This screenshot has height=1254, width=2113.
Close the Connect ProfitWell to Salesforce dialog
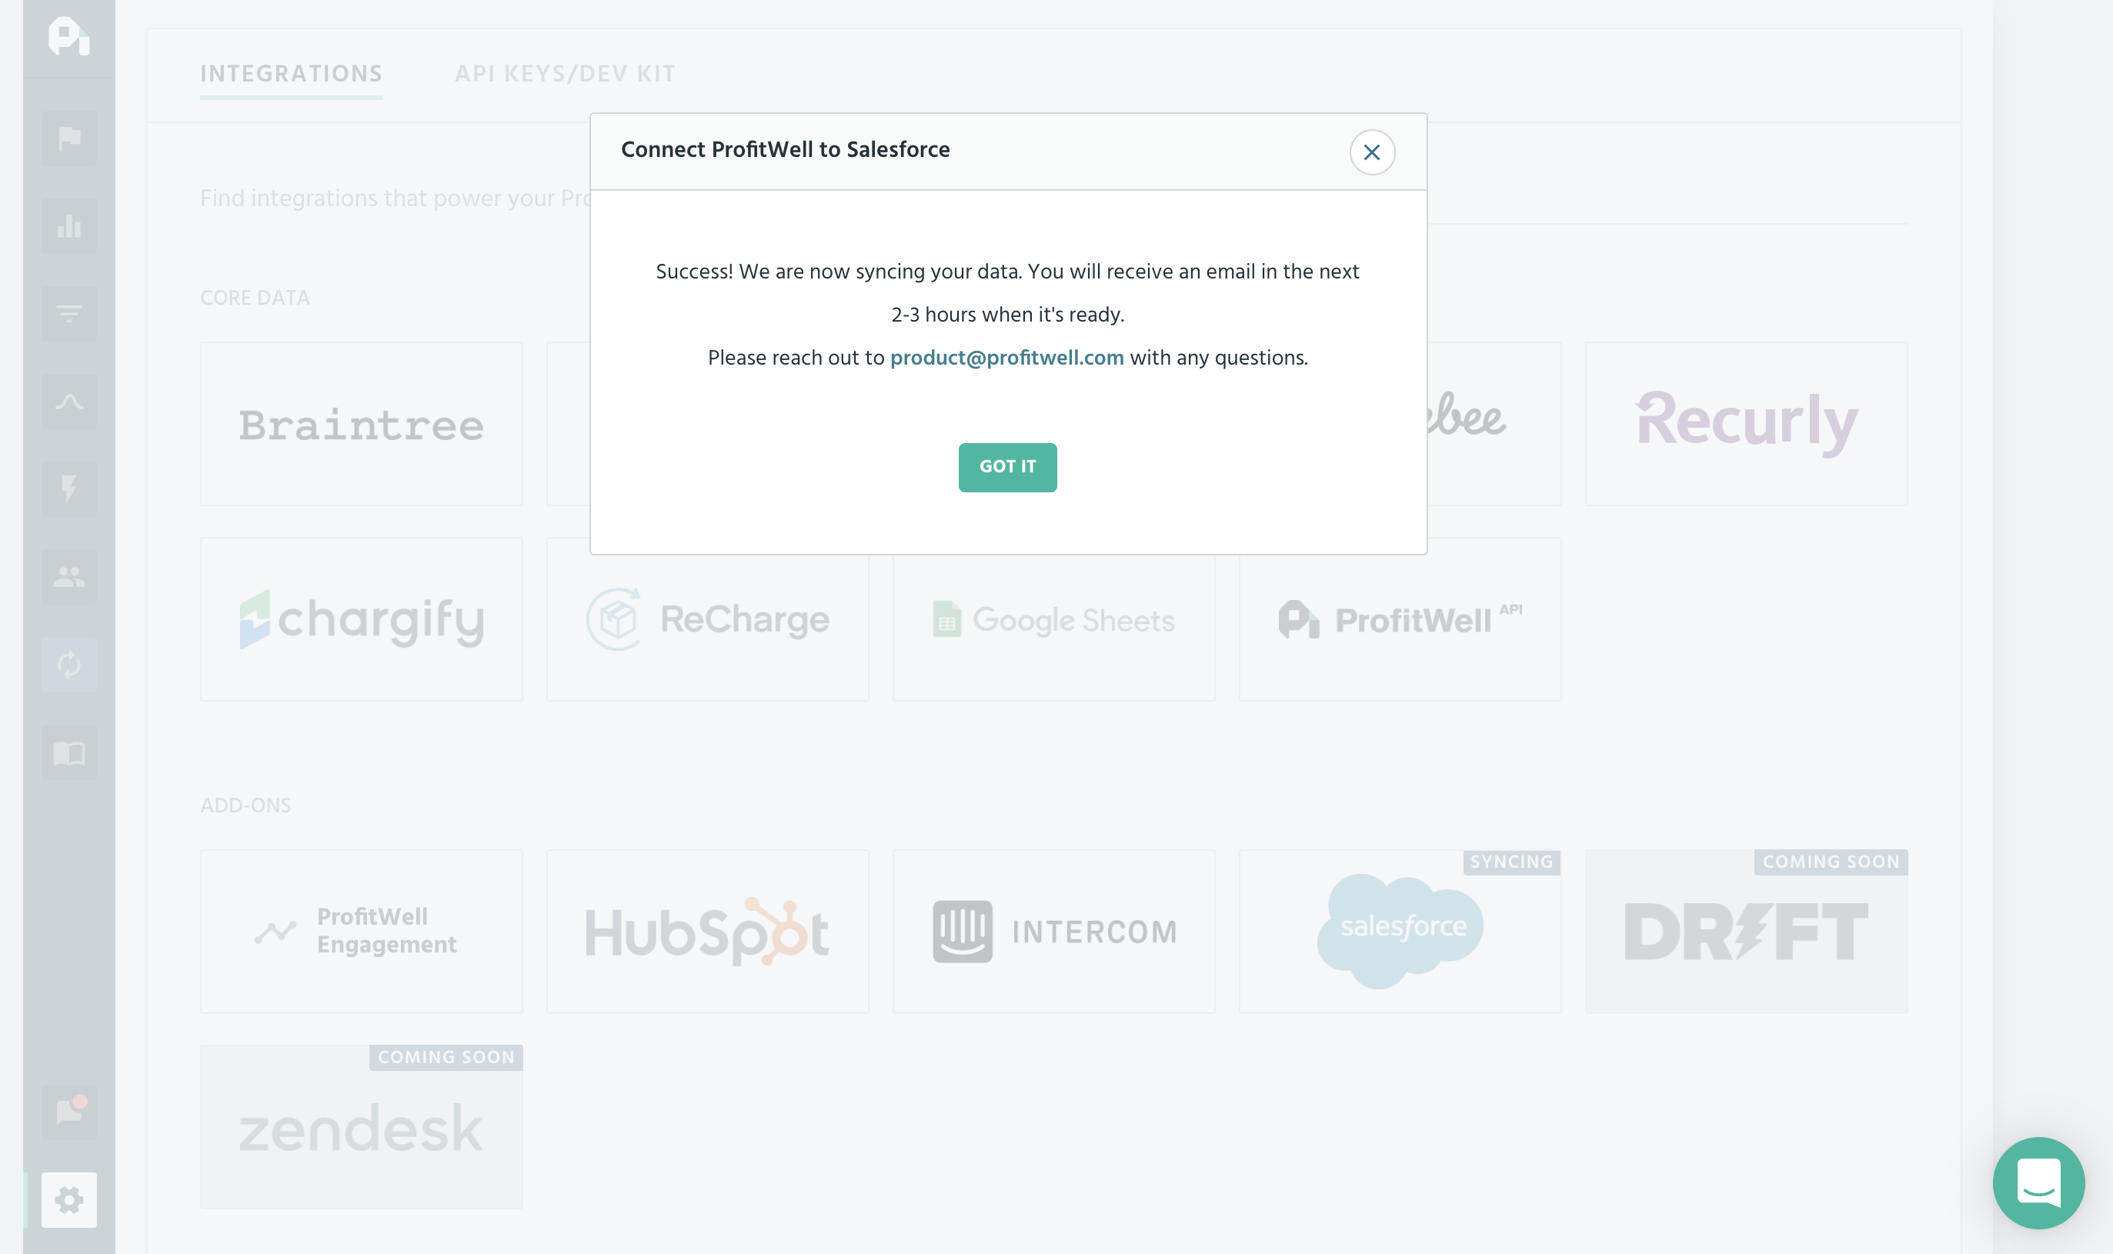pyautogui.click(x=1372, y=152)
